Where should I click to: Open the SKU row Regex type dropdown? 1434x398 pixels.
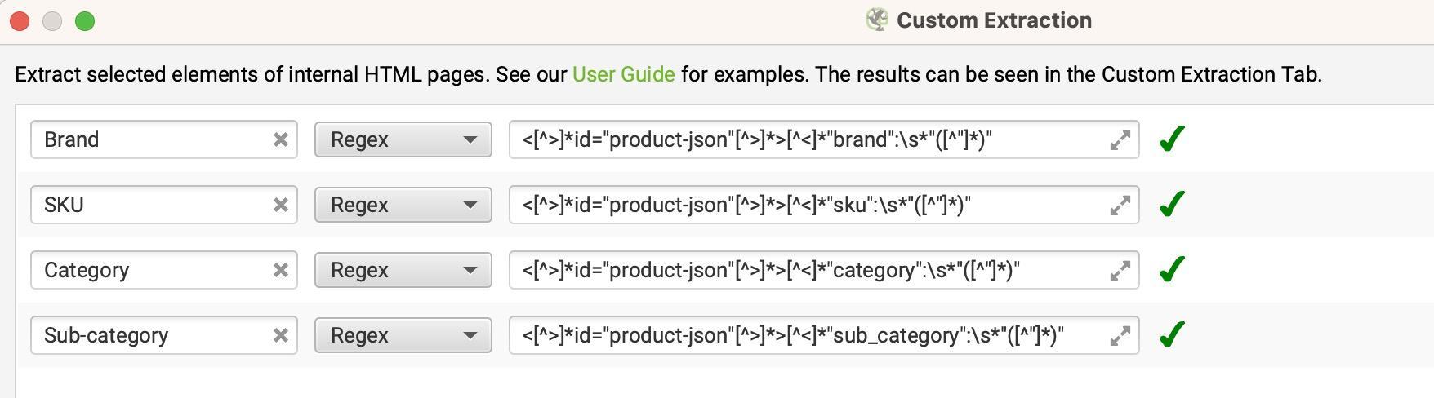[x=403, y=205]
